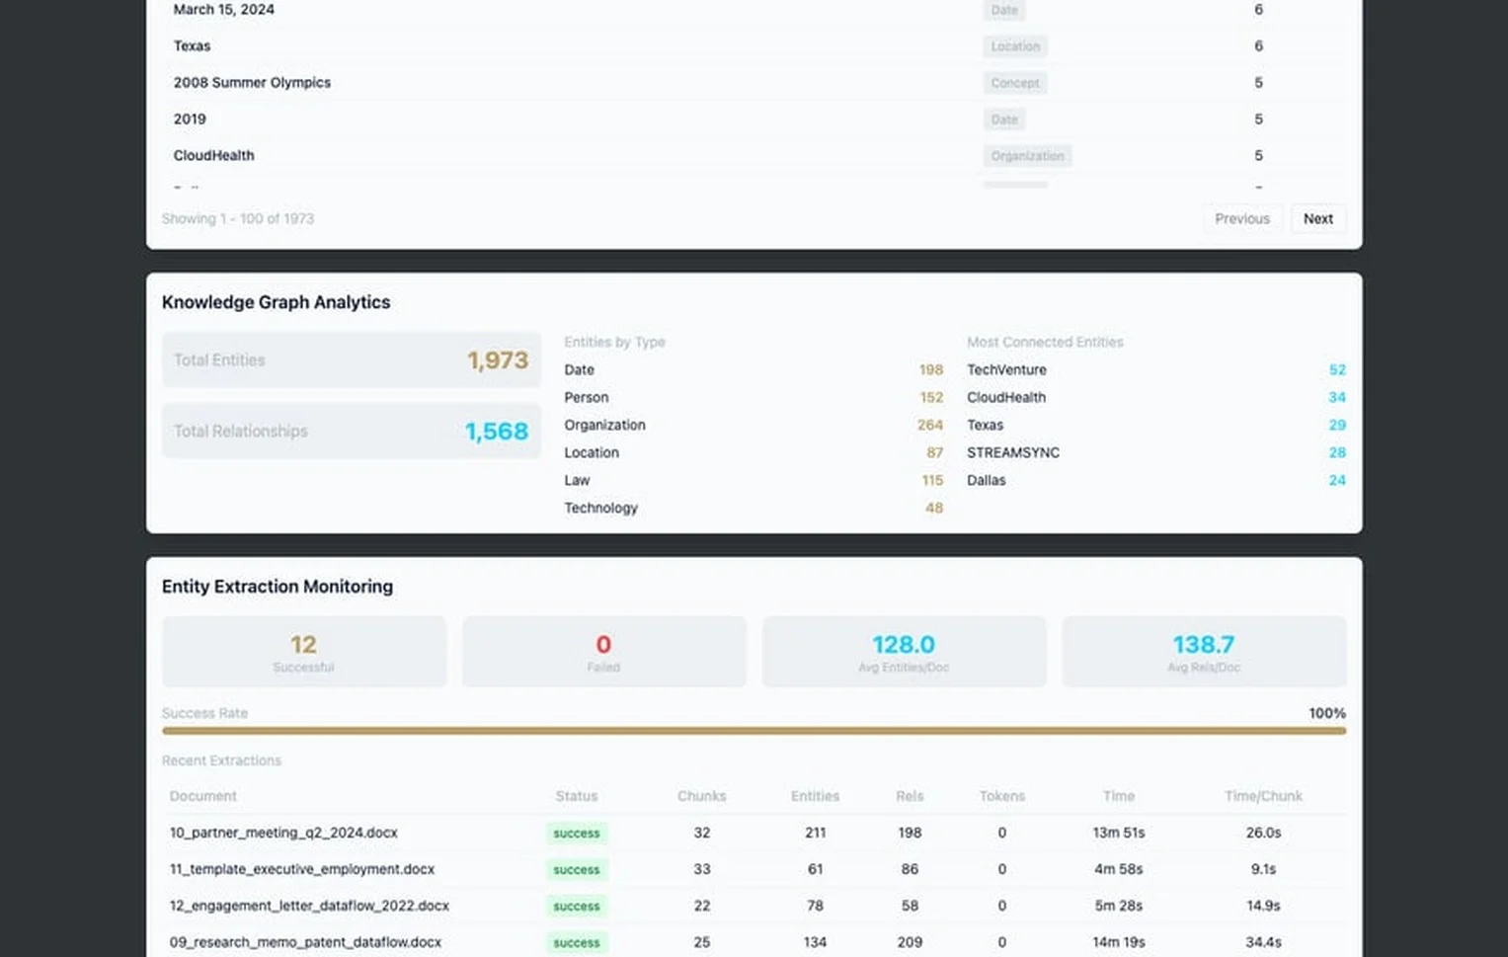This screenshot has height=957, width=1508.
Task: Click the Previous pagination button
Action: 1241,218
